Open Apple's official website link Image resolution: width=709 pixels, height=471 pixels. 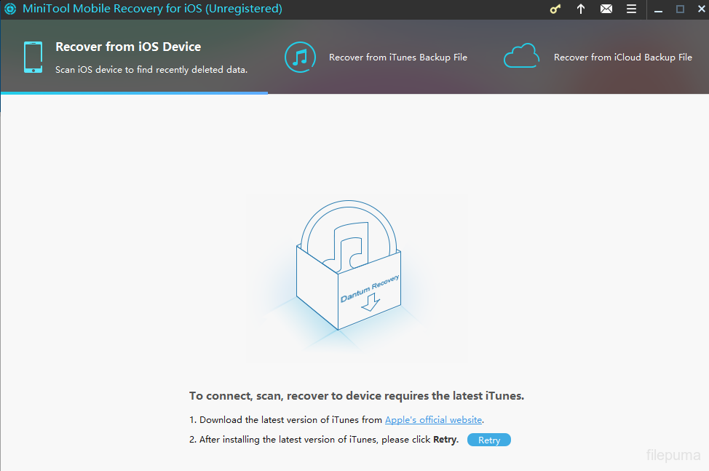click(433, 420)
